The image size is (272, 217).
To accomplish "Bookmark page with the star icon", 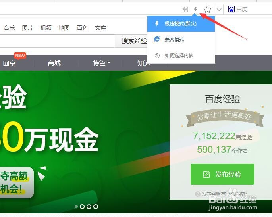I will pos(207,10).
